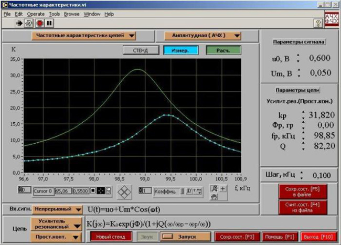The width and height of the screenshot is (341, 245).
Task: Click the Фр, гр stepper arrows
Action: tap(303, 125)
